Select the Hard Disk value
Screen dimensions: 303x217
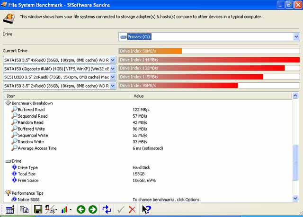point(141,167)
